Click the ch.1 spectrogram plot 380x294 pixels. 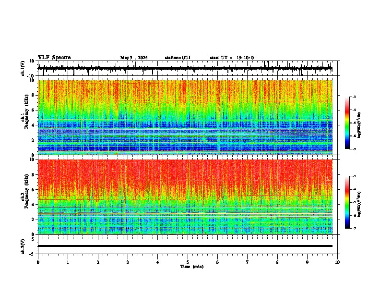(x=185, y=117)
